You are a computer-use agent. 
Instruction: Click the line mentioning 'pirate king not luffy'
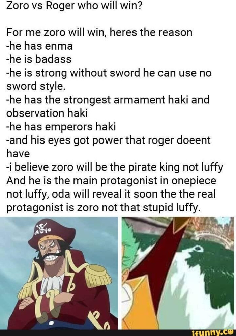tap(115, 167)
